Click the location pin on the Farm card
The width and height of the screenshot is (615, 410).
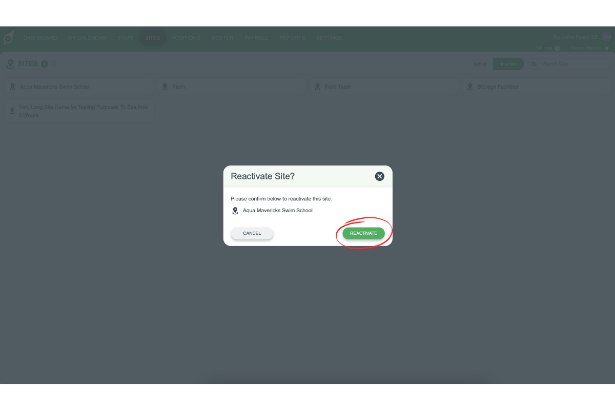click(165, 87)
